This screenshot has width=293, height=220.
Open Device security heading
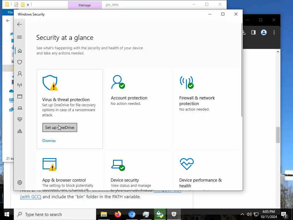click(125, 180)
